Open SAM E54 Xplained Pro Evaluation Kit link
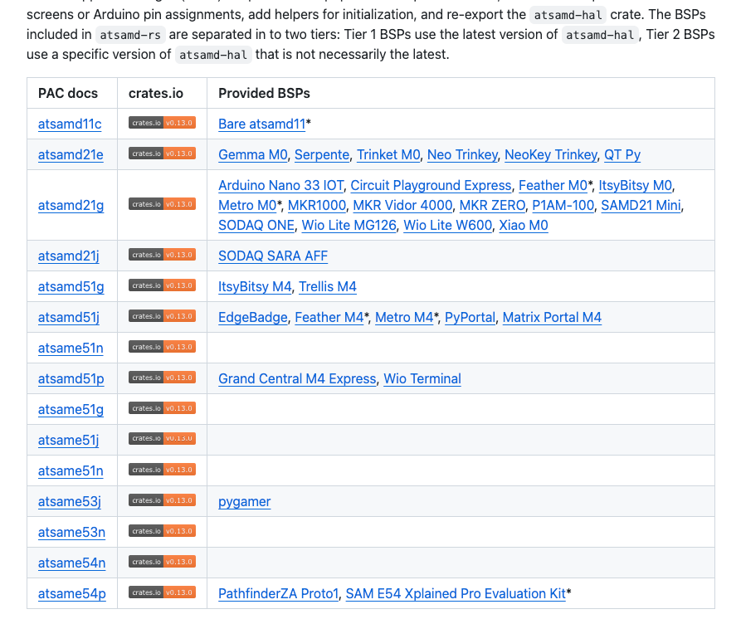 (x=456, y=593)
